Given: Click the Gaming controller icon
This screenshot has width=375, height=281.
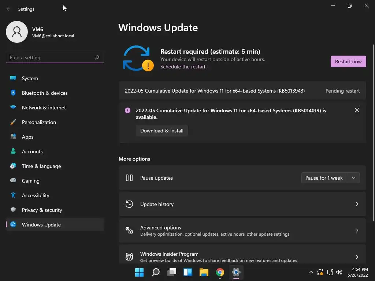Looking at the screenshot, I should 13,180.
